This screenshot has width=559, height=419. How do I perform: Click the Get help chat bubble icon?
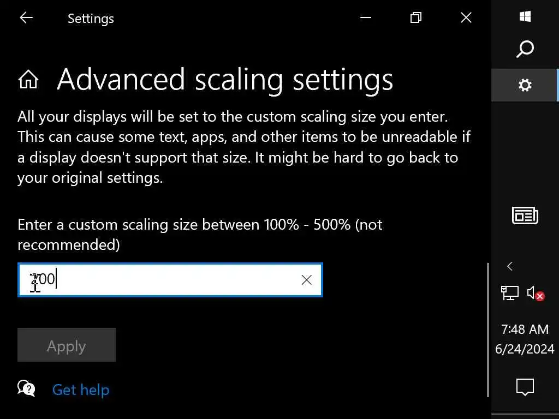point(26,388)
